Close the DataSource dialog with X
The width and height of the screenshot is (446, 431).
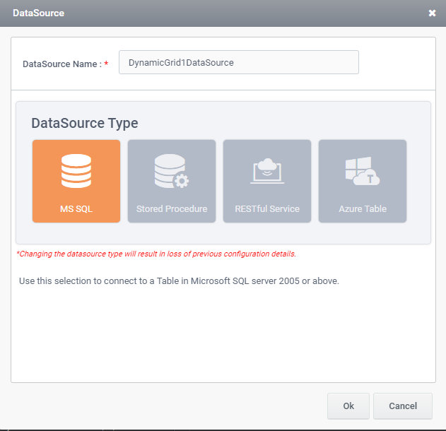click(432, 13)
